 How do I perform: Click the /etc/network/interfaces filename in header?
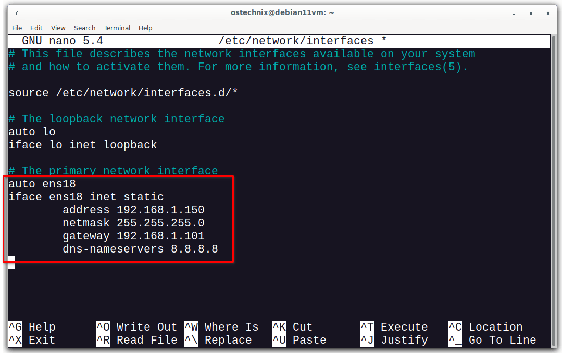click(296, 41)
